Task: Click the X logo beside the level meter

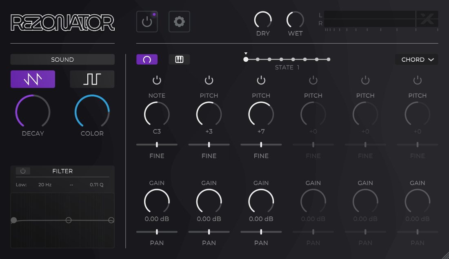Action: [427, 19]
